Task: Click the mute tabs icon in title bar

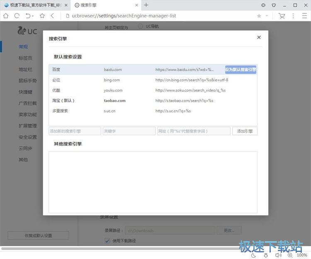Action: pos(263,5)
